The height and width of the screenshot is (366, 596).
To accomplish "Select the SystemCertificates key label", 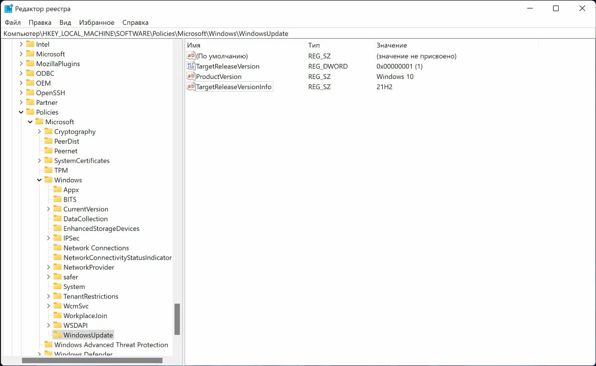I will pyautogui.click(x=82, y=160).
